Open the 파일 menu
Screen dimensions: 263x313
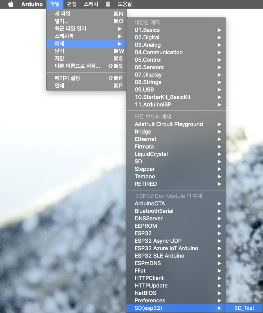pos(55,4)
